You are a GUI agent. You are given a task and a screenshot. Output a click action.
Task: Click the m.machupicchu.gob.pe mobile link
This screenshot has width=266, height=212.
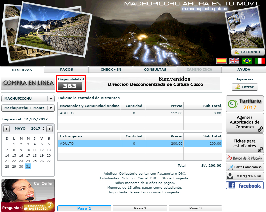(205, 9)
